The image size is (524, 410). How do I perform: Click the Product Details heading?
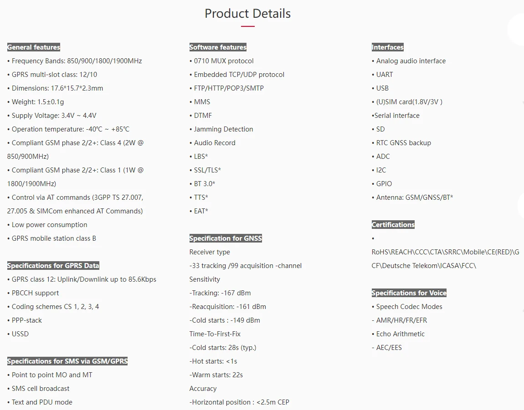click(x=247, y=14)
